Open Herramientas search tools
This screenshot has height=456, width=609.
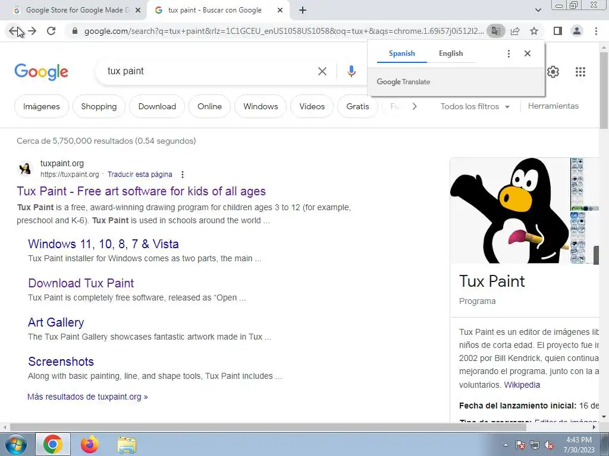coord(553,106)
